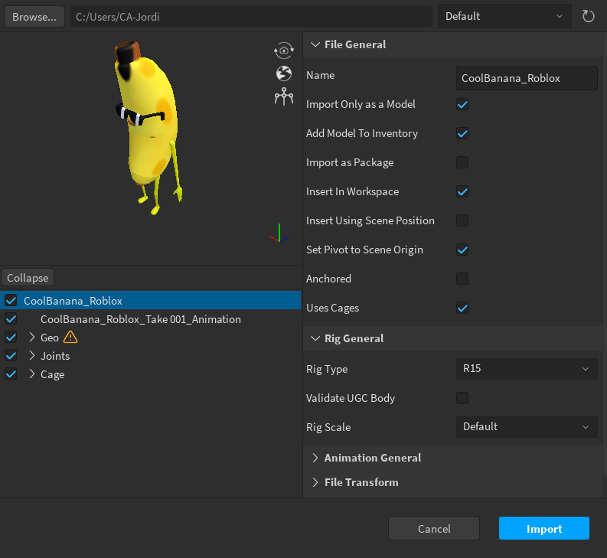Toggle Import Only as a Model checkbox
This screenshot has height=558, width=607.
[x=462, y=105]
